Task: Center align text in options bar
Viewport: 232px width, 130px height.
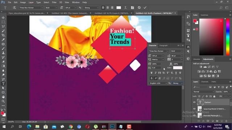Action: pyautogui.click(x=108, y=8)
